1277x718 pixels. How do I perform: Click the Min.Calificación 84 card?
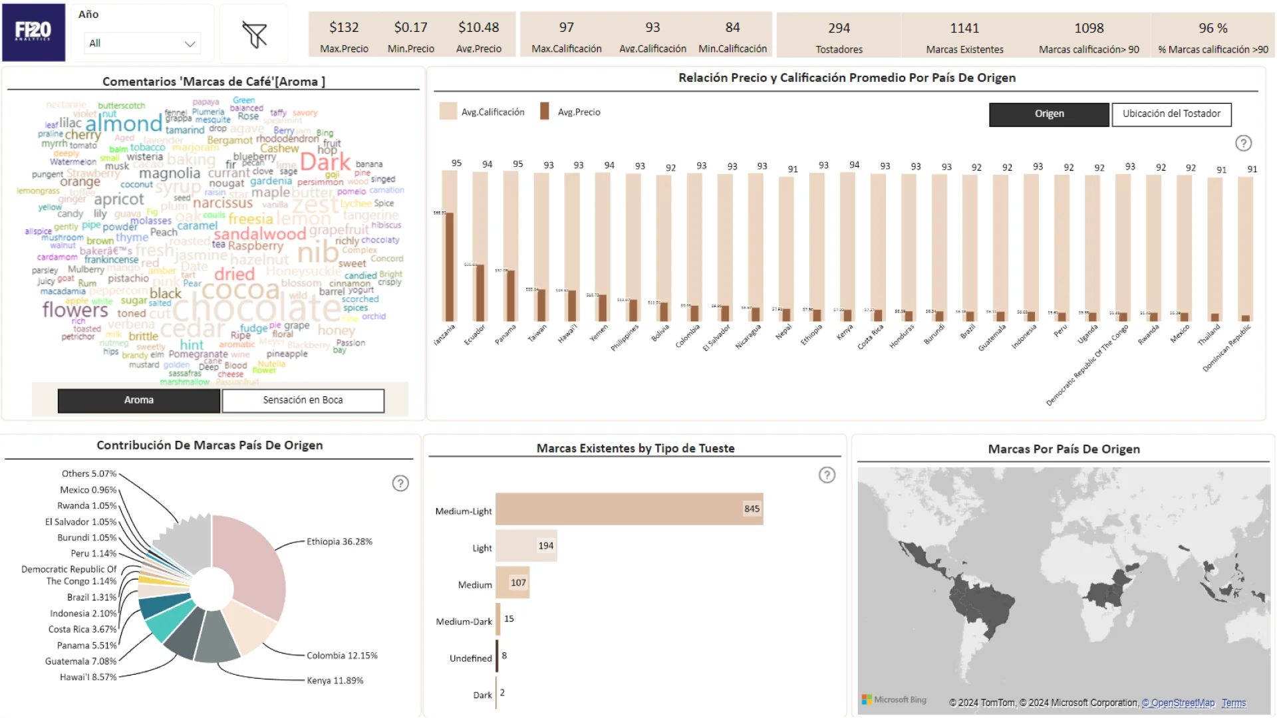pyautogui.click(x=732, y=35)
